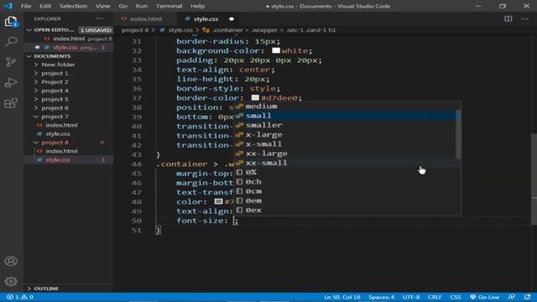Open notifications bell in status bar

(x=527, y=297)
